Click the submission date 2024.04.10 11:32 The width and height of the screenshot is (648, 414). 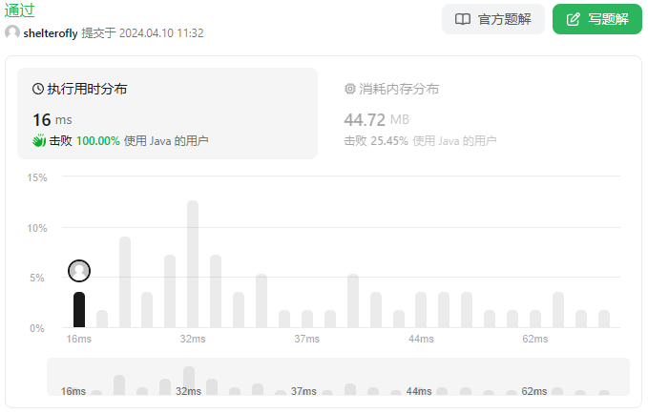click(x=161, y=33)
